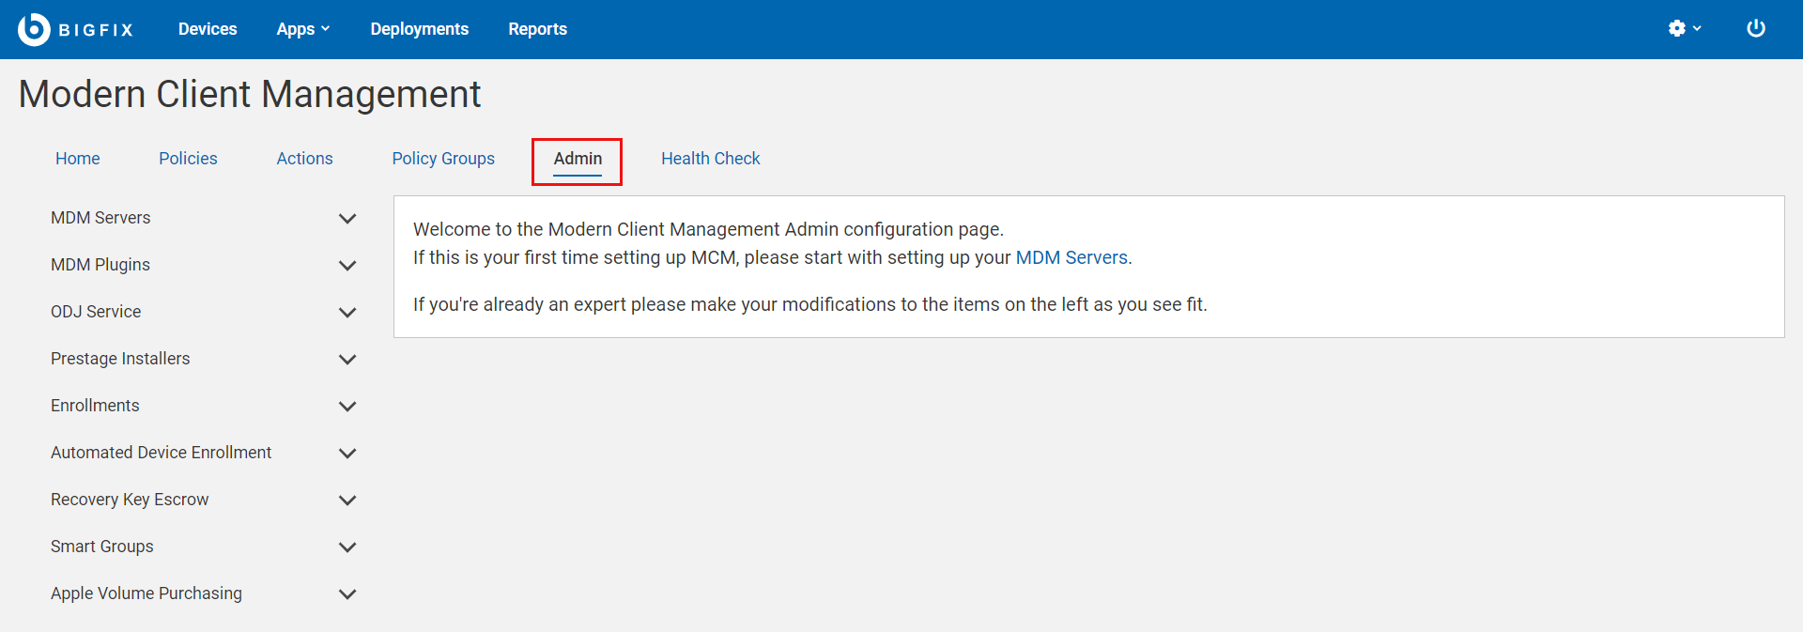Viewport: 1803px width, 632px height.
Task: Open the Apps dropdown menu
Action: pyautogui.click(x=302, y=29)
